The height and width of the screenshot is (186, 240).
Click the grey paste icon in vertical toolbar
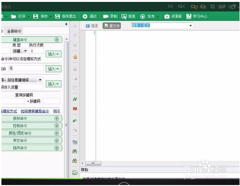(75, 88)
